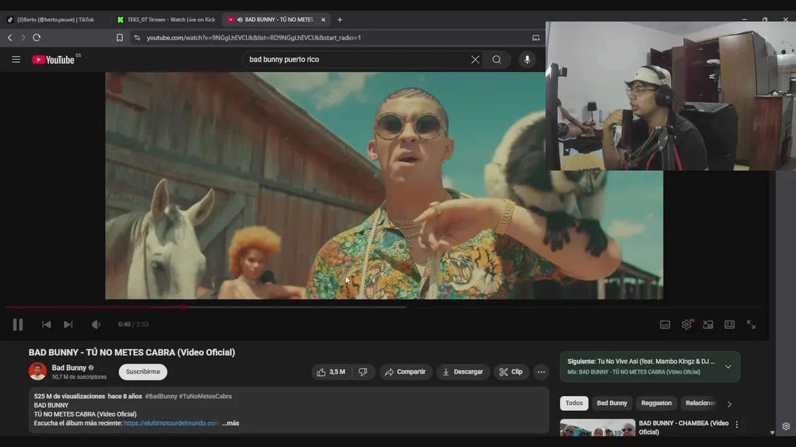Enter fullscreen mode
The width and height of the screenshot is (796, 447).
pyautogui.click(x=751, y=325)
